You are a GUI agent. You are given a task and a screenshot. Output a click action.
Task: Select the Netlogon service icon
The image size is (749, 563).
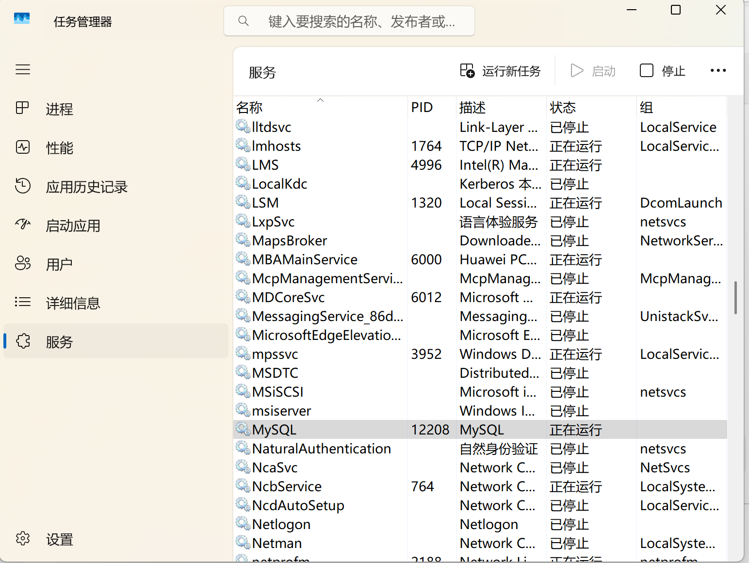pos(243,523)
